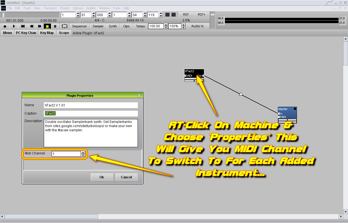Click the horizontal scrollbar thumb
Viewport: 348px width, 223px height.
(x=51, y=217)
